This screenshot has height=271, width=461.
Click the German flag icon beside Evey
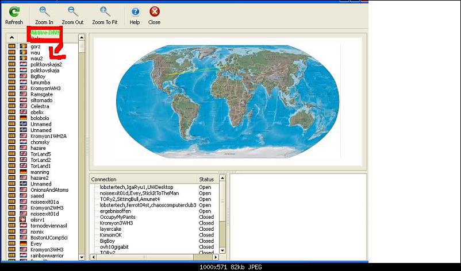(x=23, y=243)
